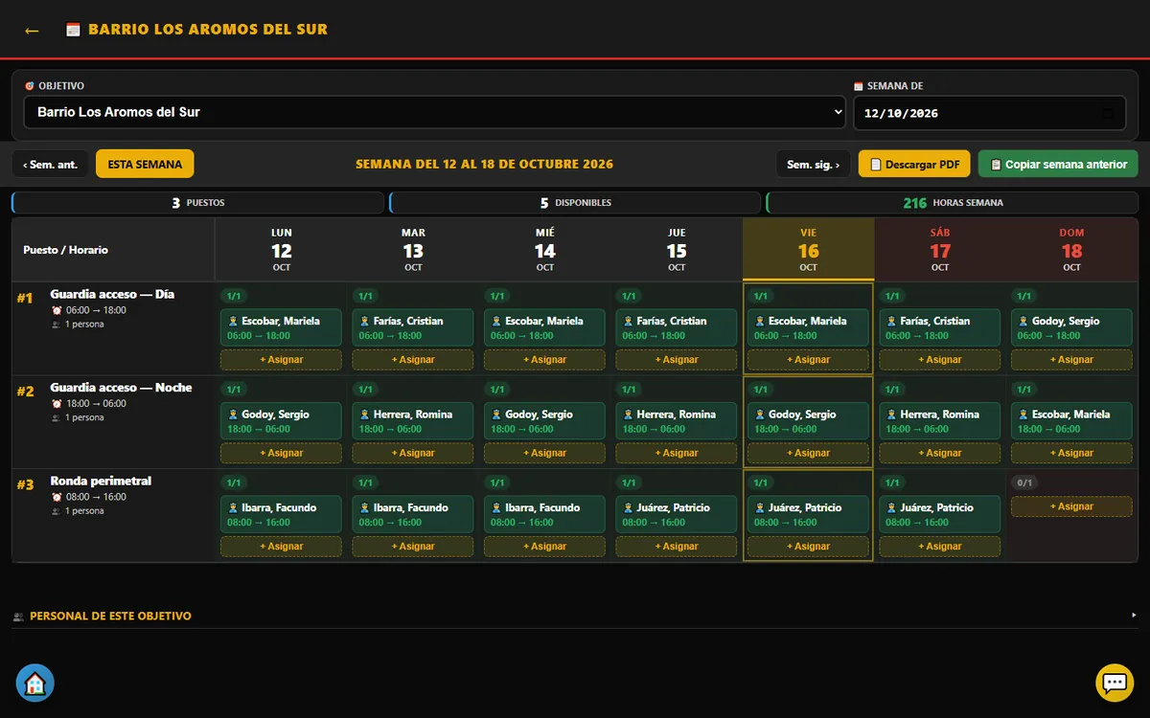Click the Friday 16 column header
The height and width of the screenshot is (718, 1150).
[808, 250]
